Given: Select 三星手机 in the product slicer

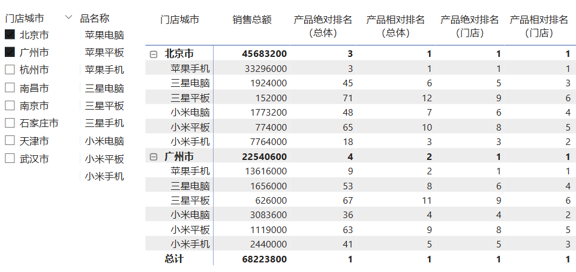Looking at the screenshot, I should click(x=104, y=123).
